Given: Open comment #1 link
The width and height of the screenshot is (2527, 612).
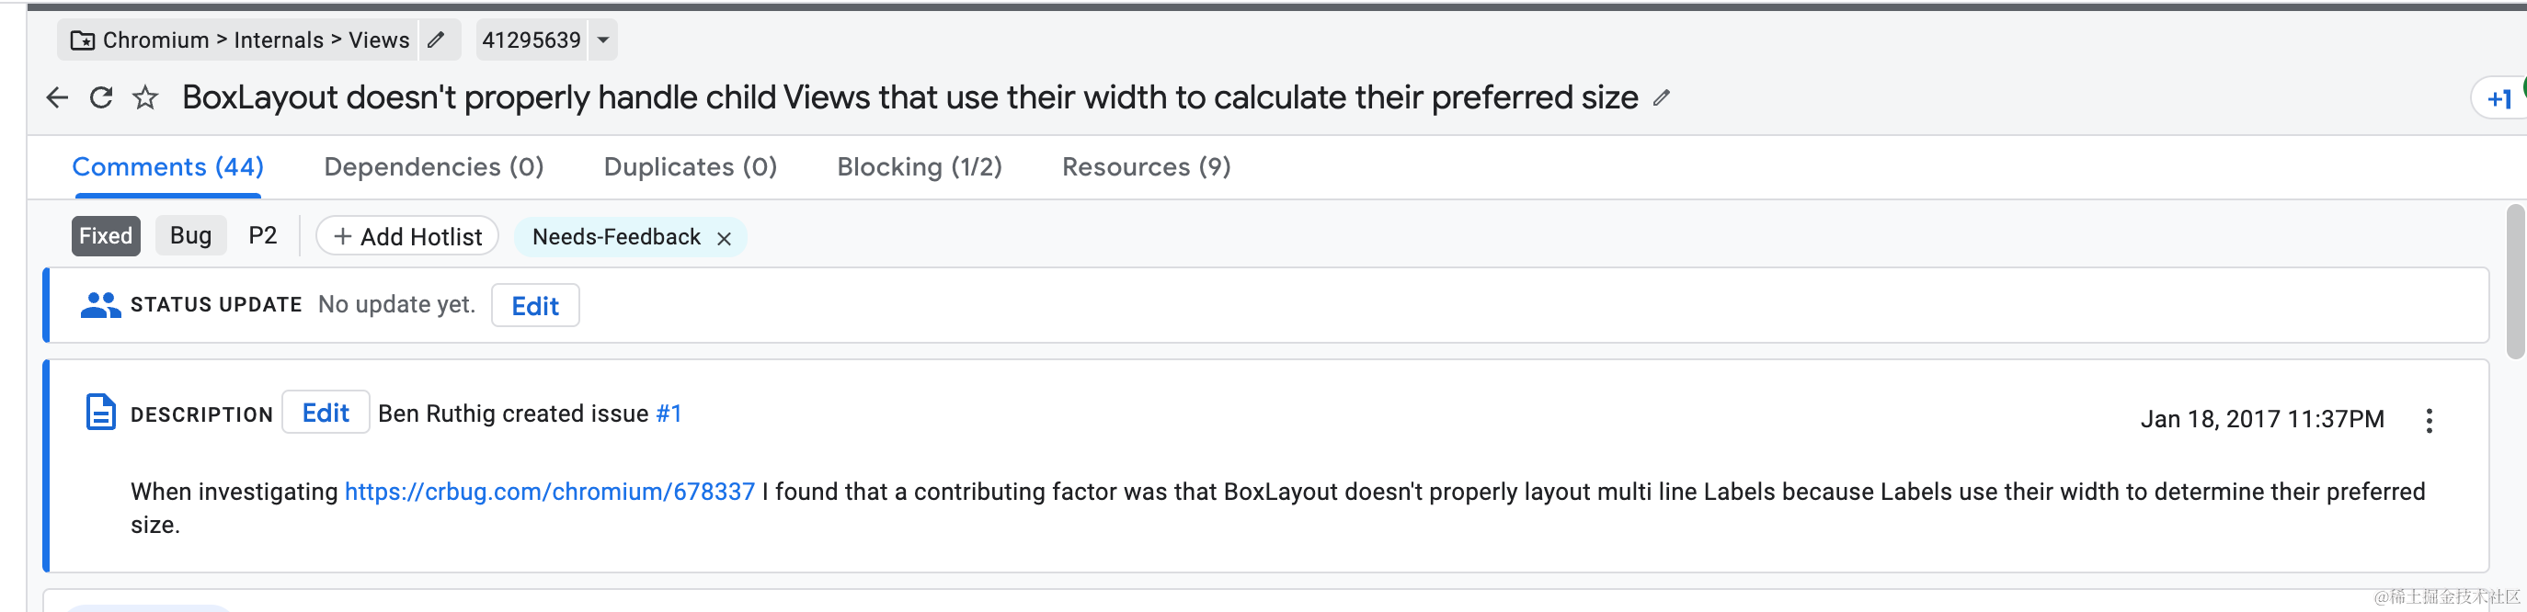Looking at the screenshot, I should click(x=671, y=413).
